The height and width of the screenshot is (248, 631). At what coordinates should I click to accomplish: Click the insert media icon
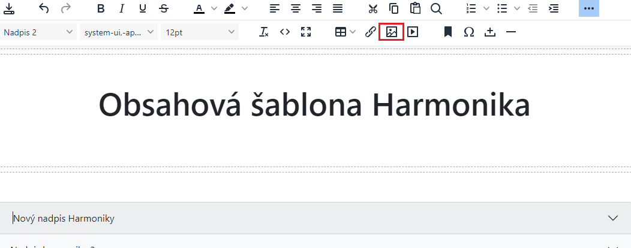413,32
